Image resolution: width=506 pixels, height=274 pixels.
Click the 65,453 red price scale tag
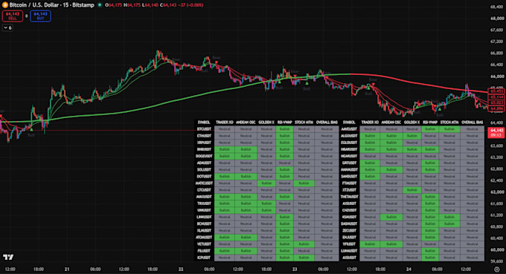point(496,91)
